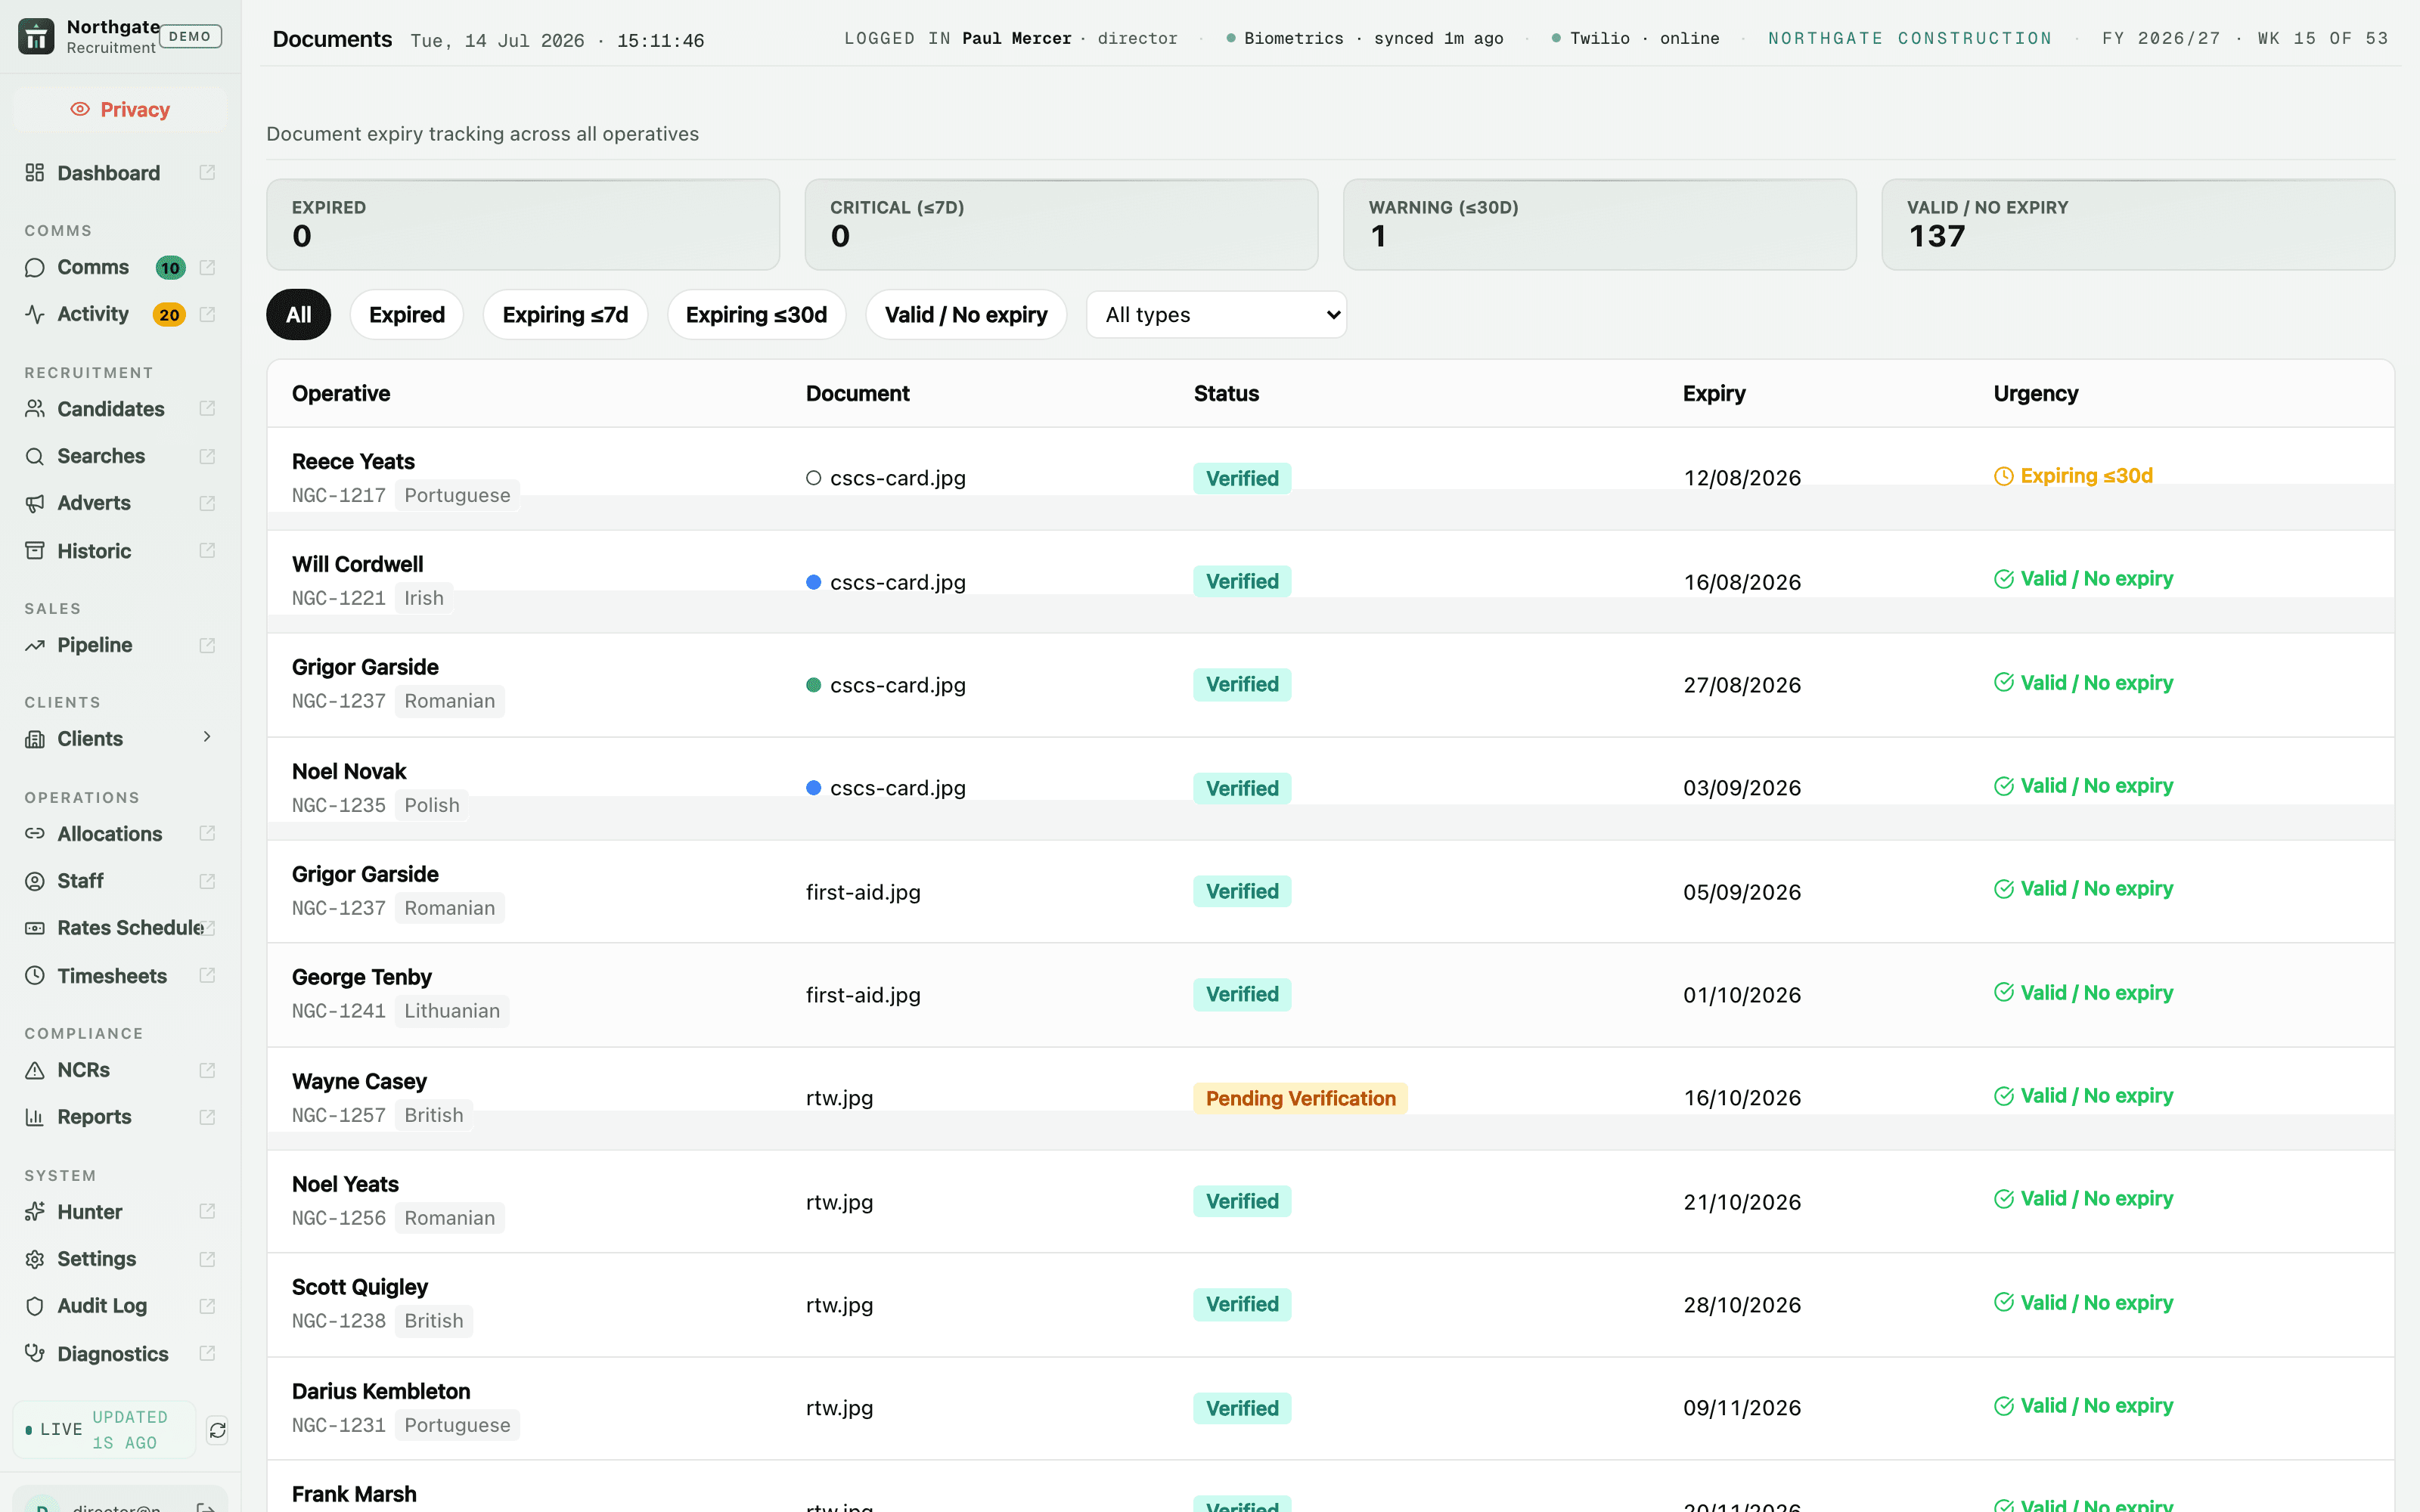Click the refresh icon beside LIVE status

click(x=217, y=1430)
